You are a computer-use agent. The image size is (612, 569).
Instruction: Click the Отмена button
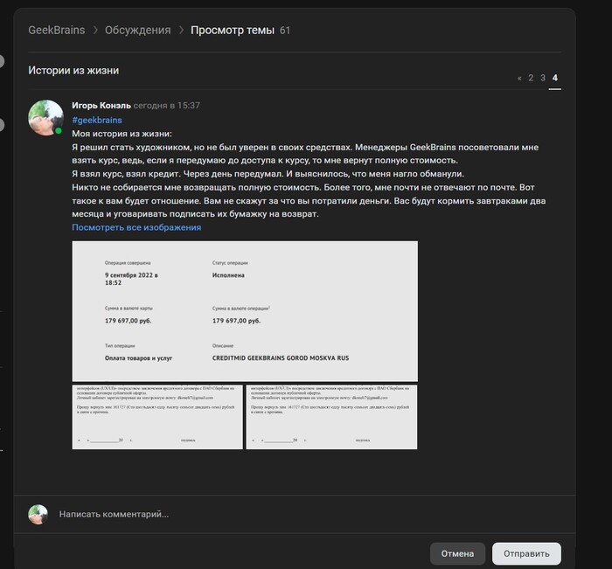[x=457, y=553]
